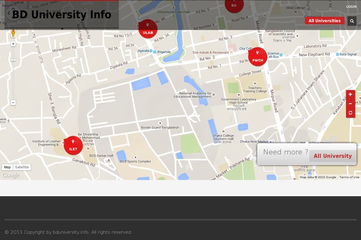
Task: Zoom in with red plus button
Action: click(350, 94)
